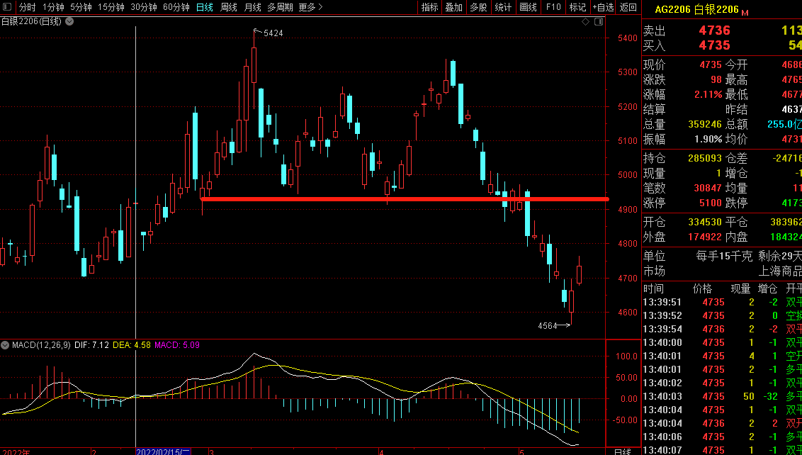
Task: Expand the 白银2206(日线) title dropdown arrow
Action: tap(69, 21)
